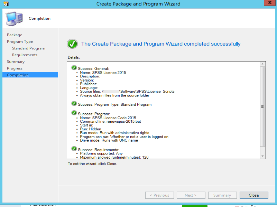
Task: Select the Package step in the sidebar
Action: click(15, 35)
